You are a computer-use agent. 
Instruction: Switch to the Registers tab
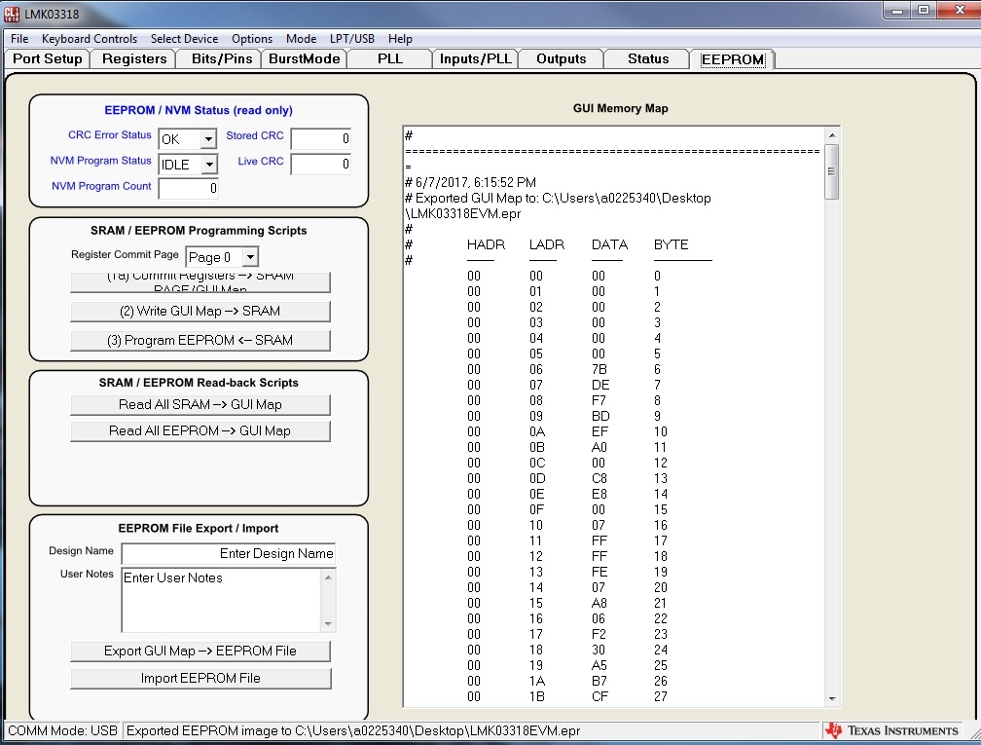[134, 58]
